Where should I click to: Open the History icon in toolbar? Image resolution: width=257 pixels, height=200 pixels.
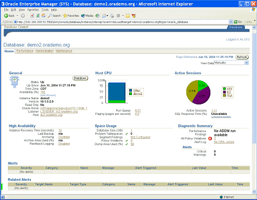tap(97, 16)
